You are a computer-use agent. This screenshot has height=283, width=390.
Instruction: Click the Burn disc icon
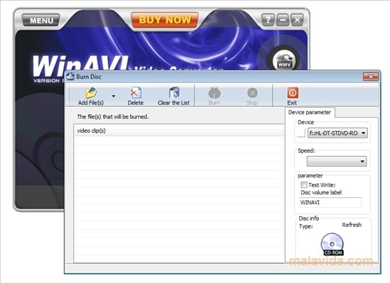point(214,93)
